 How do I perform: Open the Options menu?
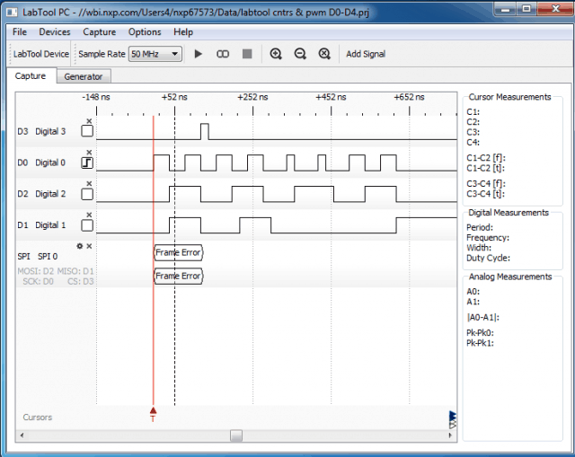(145, 32)
